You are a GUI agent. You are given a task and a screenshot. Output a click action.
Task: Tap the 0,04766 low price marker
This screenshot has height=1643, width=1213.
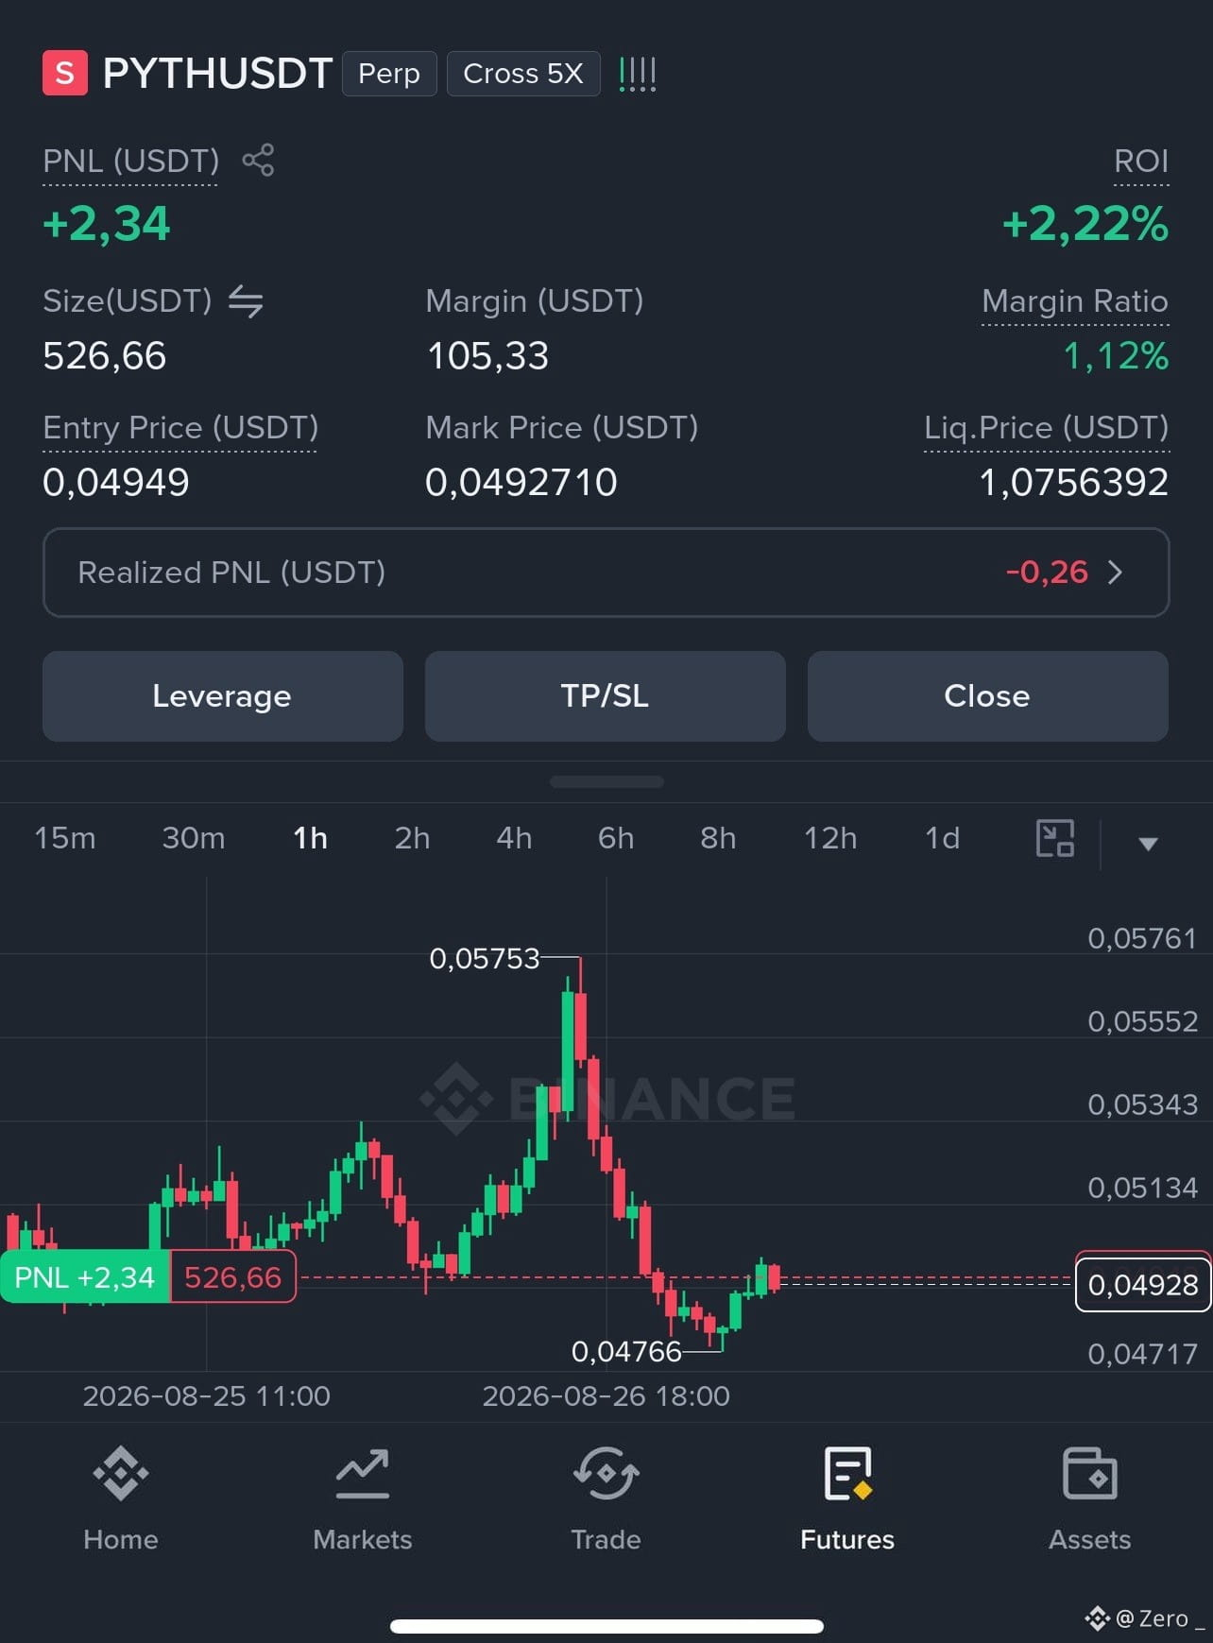coord(626,1352)
